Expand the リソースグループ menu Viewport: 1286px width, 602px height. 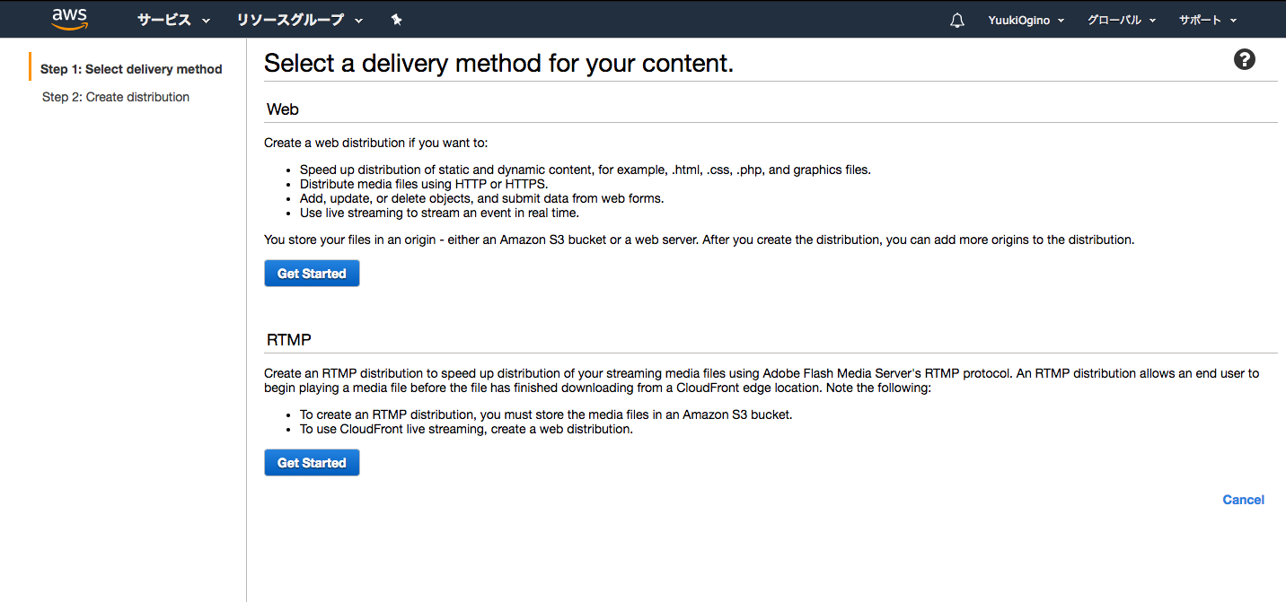pyautogui.click(x=300, y=20)
